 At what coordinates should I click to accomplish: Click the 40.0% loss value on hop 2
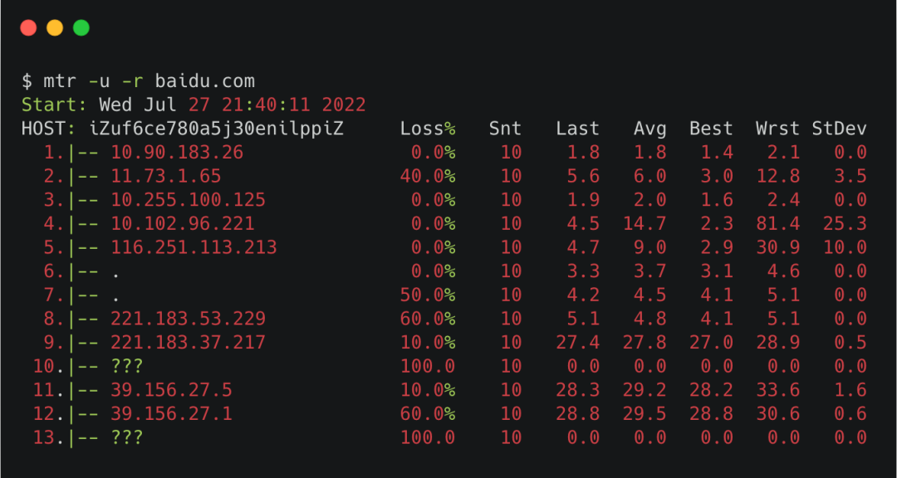(x=428, y=177)
